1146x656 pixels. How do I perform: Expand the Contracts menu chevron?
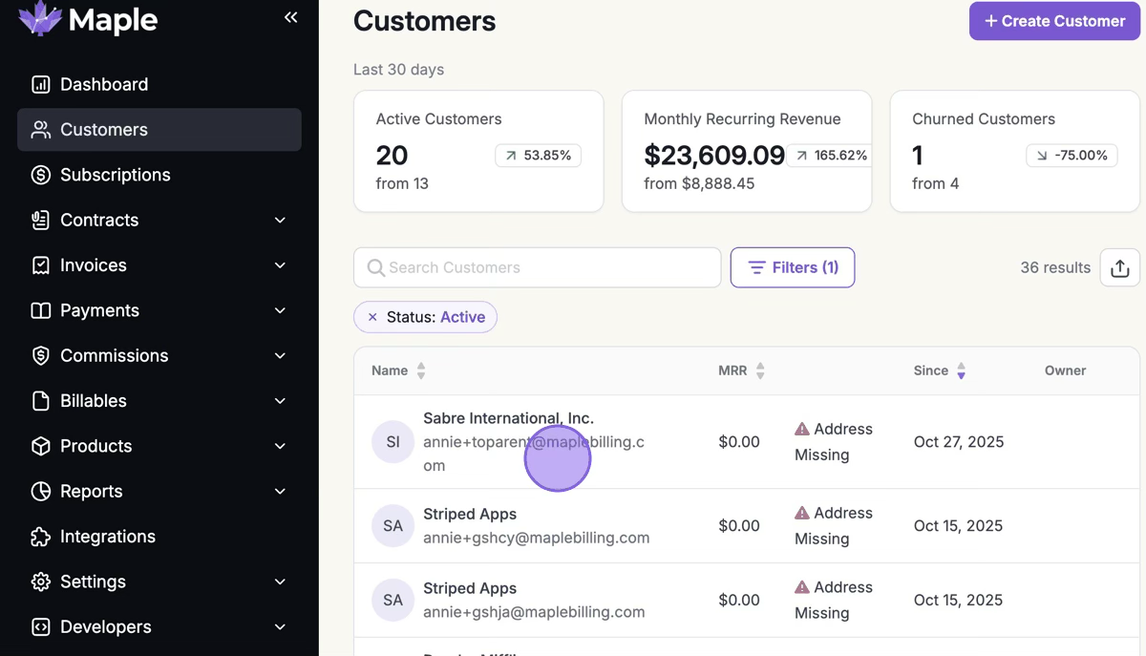tap(280, 220)
